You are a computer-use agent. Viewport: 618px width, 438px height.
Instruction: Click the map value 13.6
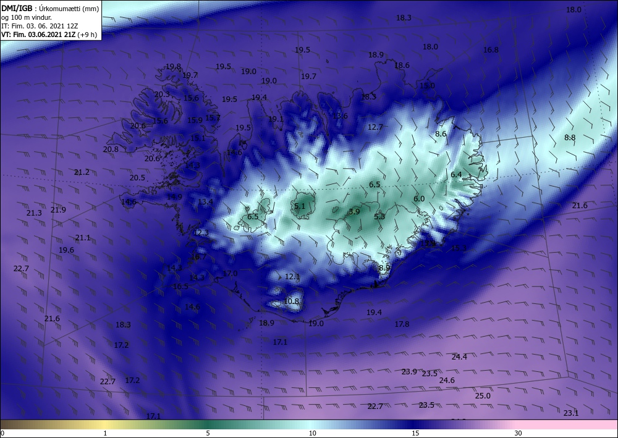click(340, 116)
